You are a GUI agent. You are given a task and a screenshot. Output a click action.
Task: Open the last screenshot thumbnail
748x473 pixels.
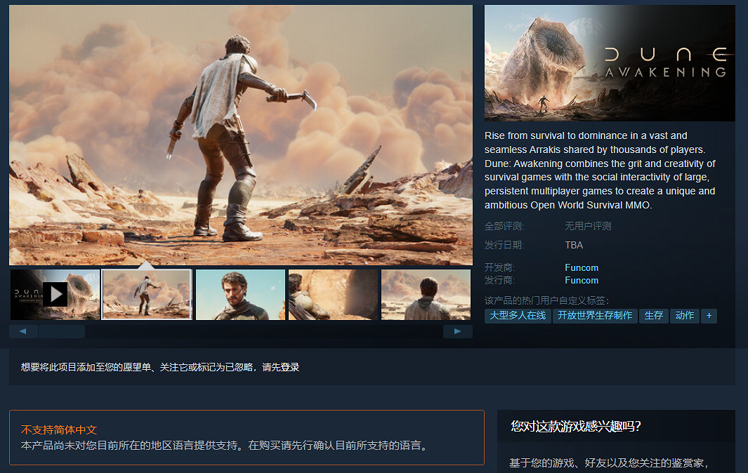coord(426,294)
